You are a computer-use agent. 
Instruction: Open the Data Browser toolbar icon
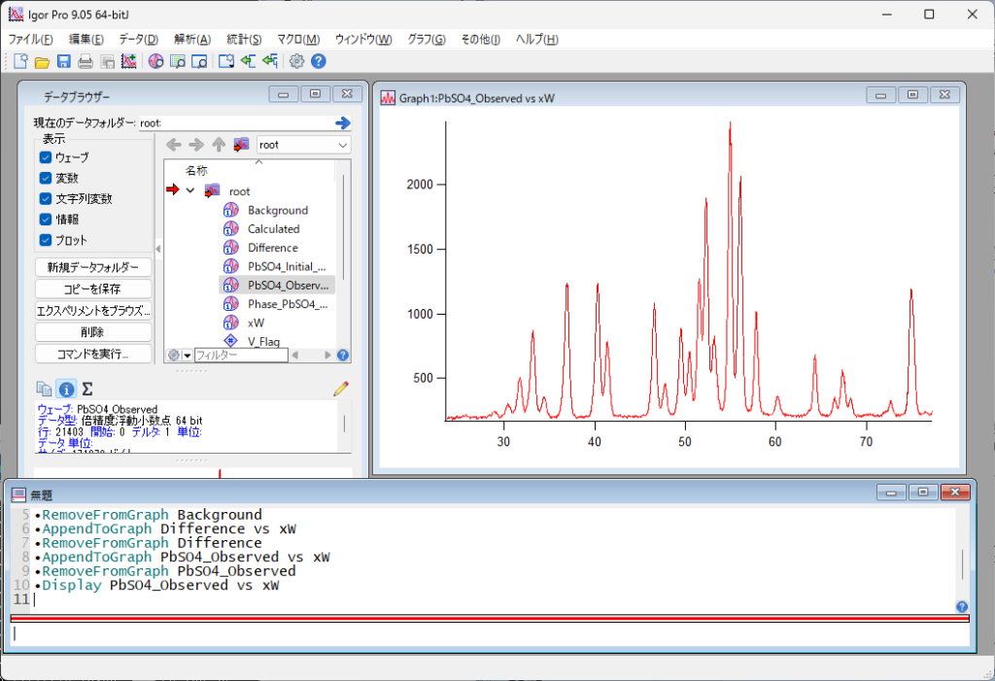point(155,61)
